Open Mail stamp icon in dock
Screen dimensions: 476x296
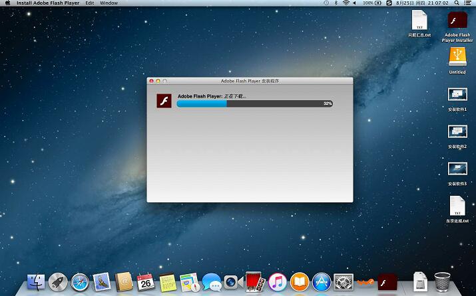point(102,282)
